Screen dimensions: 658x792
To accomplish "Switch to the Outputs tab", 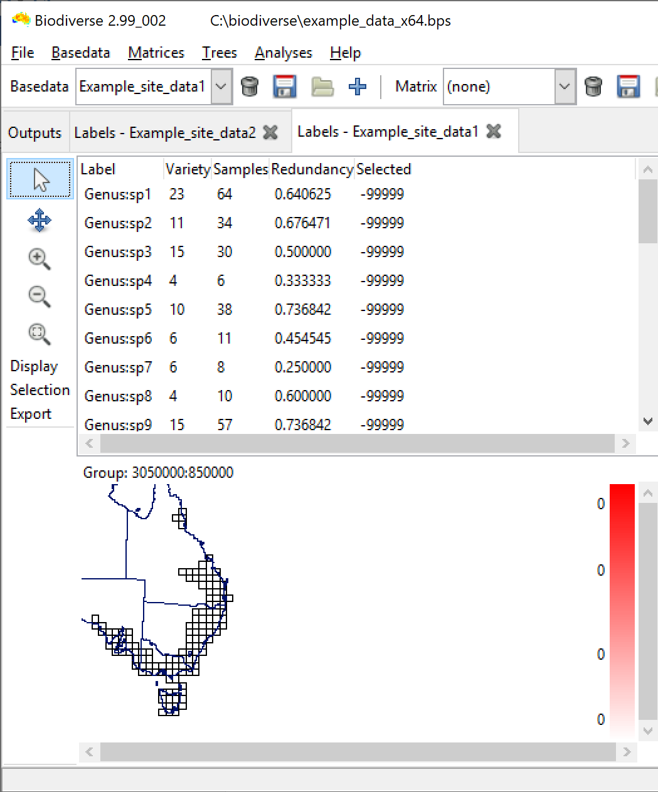I will pyautogui.click(x=34, y=132).
